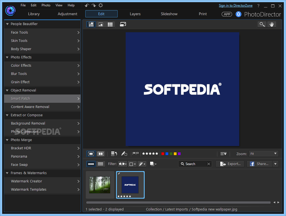Show one photo in the viewer
Screen dimensions: 286x216
point(91,154)
